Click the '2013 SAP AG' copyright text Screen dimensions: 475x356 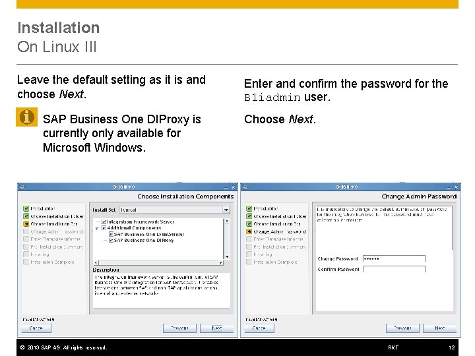point(63,347)
